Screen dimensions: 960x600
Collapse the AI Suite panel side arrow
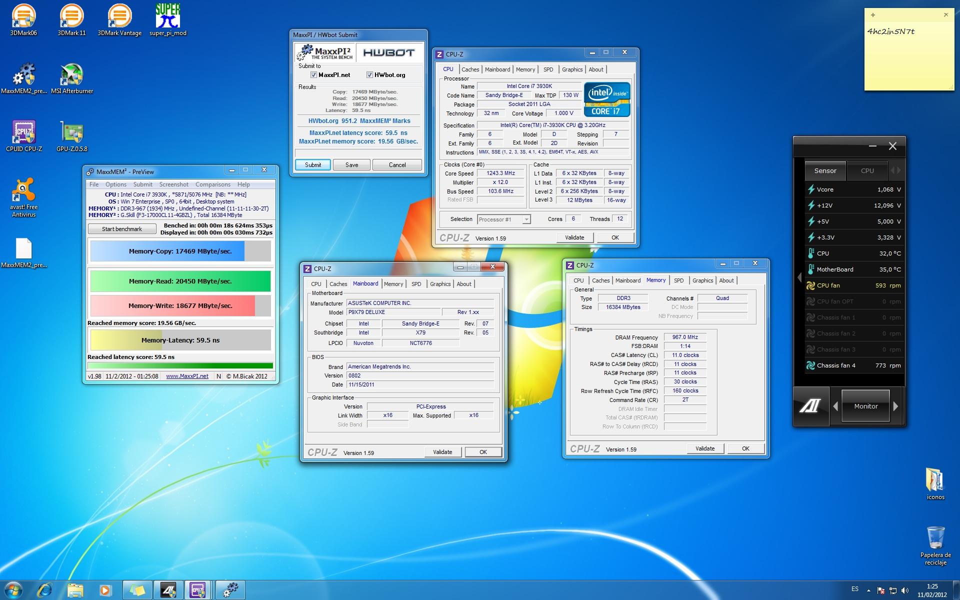click(799, 277)
